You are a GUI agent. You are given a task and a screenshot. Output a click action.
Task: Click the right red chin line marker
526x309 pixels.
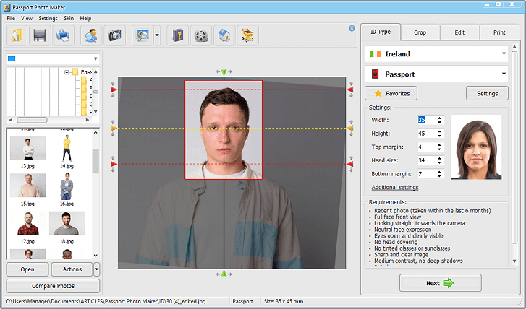[x=350, y=164]
